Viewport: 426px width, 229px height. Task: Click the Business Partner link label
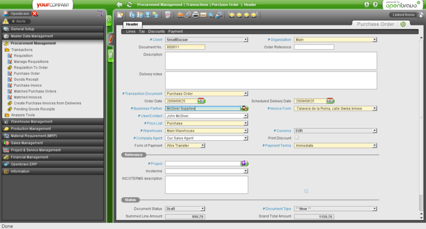pos(148,108)
